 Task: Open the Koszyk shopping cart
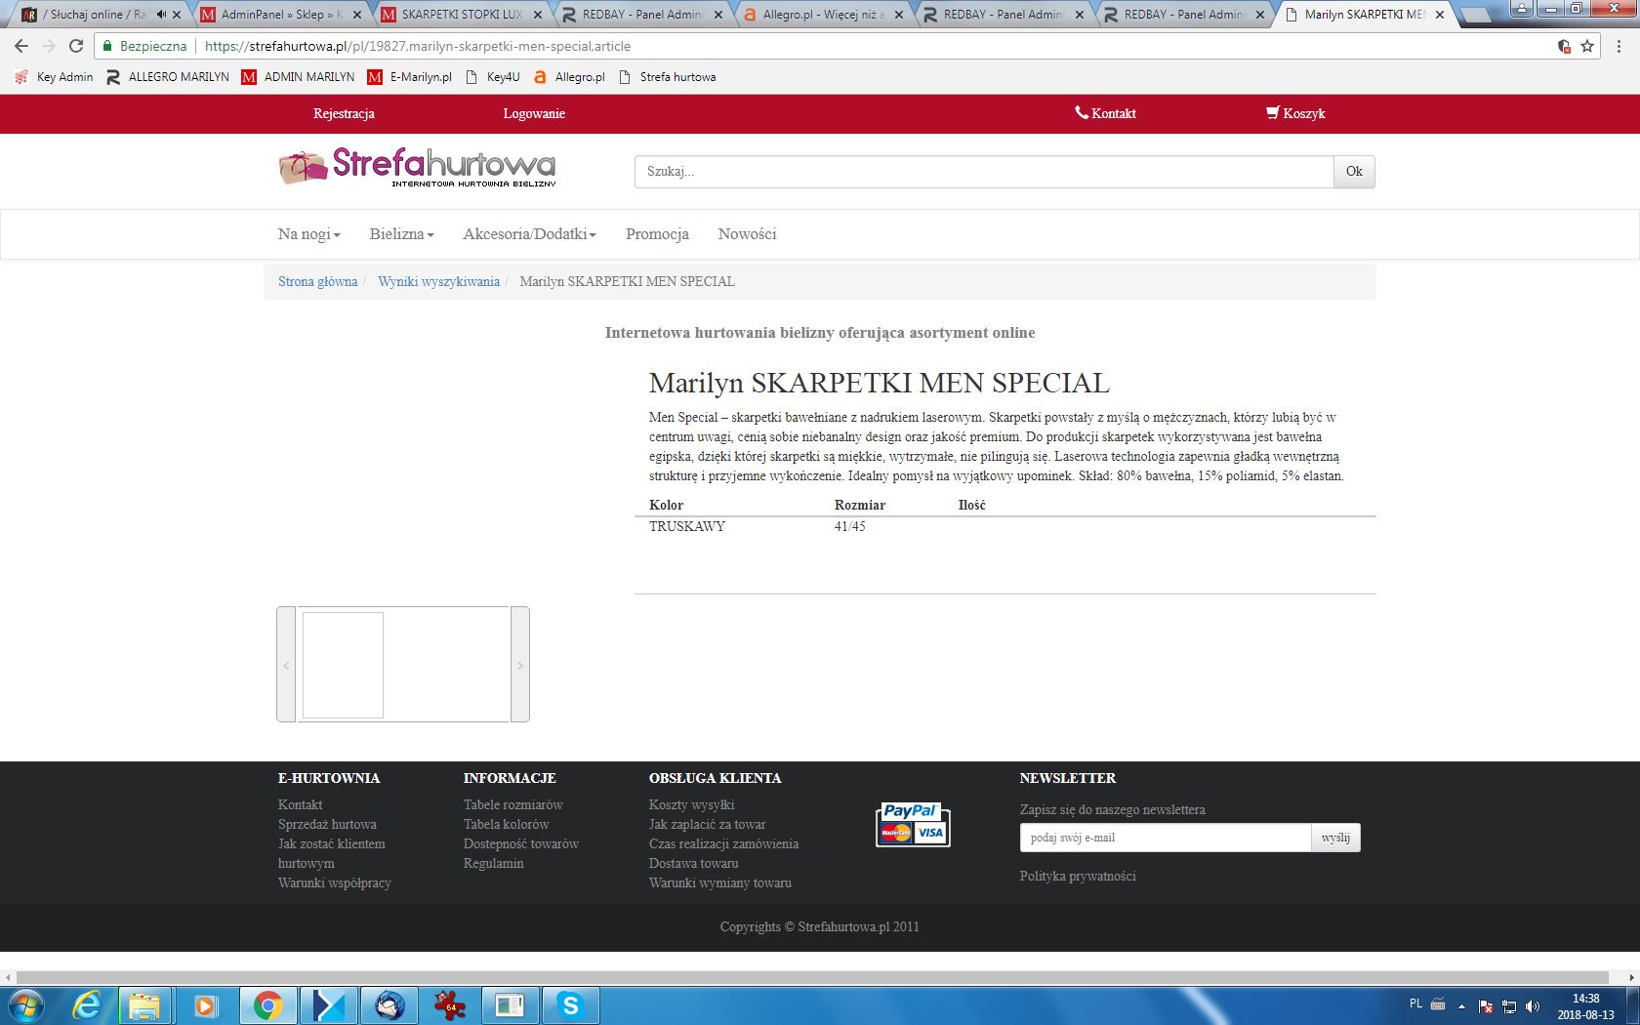coord(1295,113)
